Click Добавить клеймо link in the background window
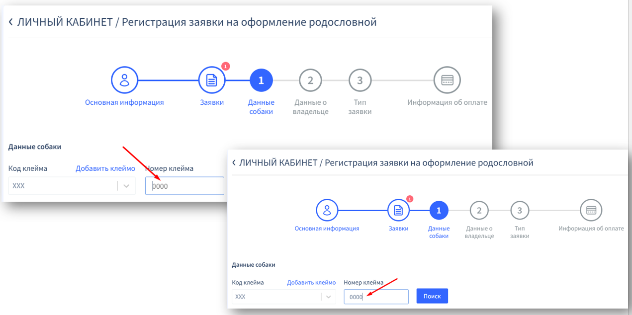 105,168
